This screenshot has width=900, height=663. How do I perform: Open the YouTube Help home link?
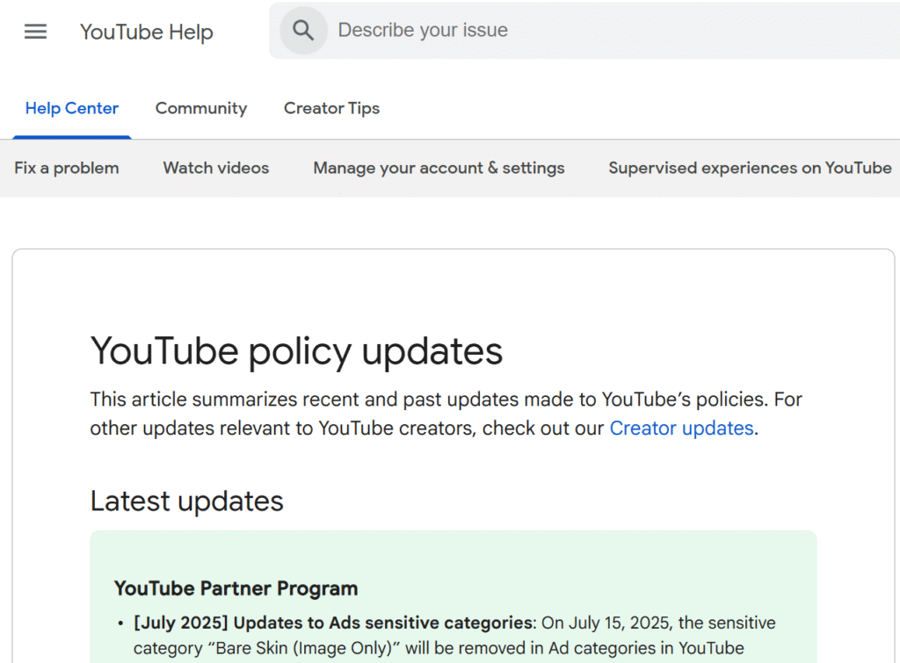click(147, 32)
